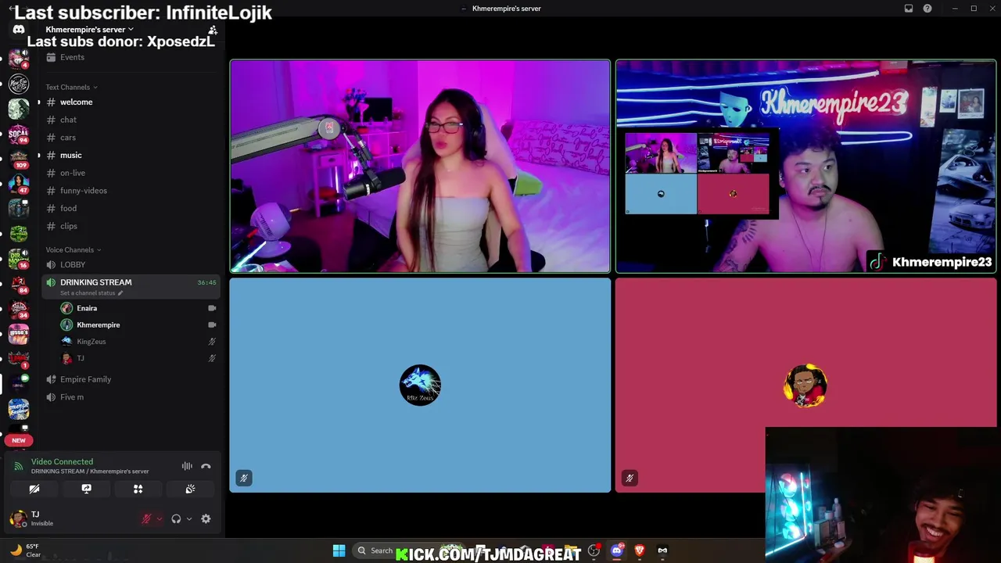
Task: Open the SOCAL server with 94 badge
Action: tap(19, 134)
